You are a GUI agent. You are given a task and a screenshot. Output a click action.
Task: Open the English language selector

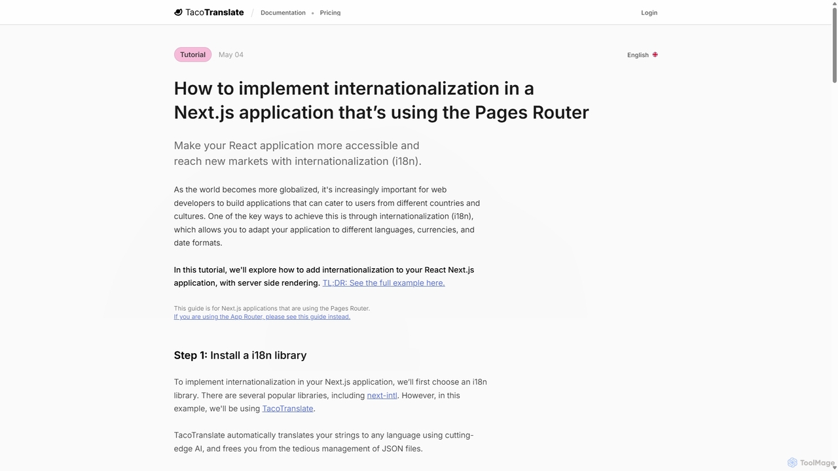pyautogui.click(x=642, y=55)
